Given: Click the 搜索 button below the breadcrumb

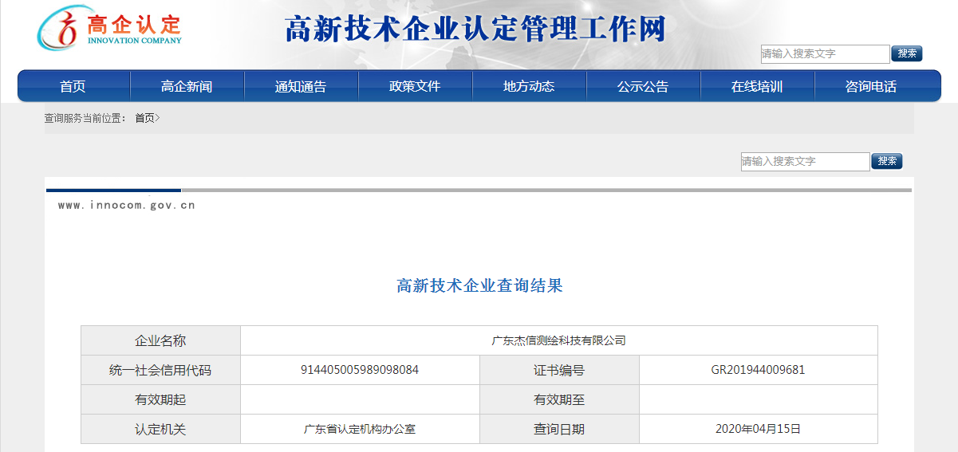Looking at the screenshot, I should point(887,161).
